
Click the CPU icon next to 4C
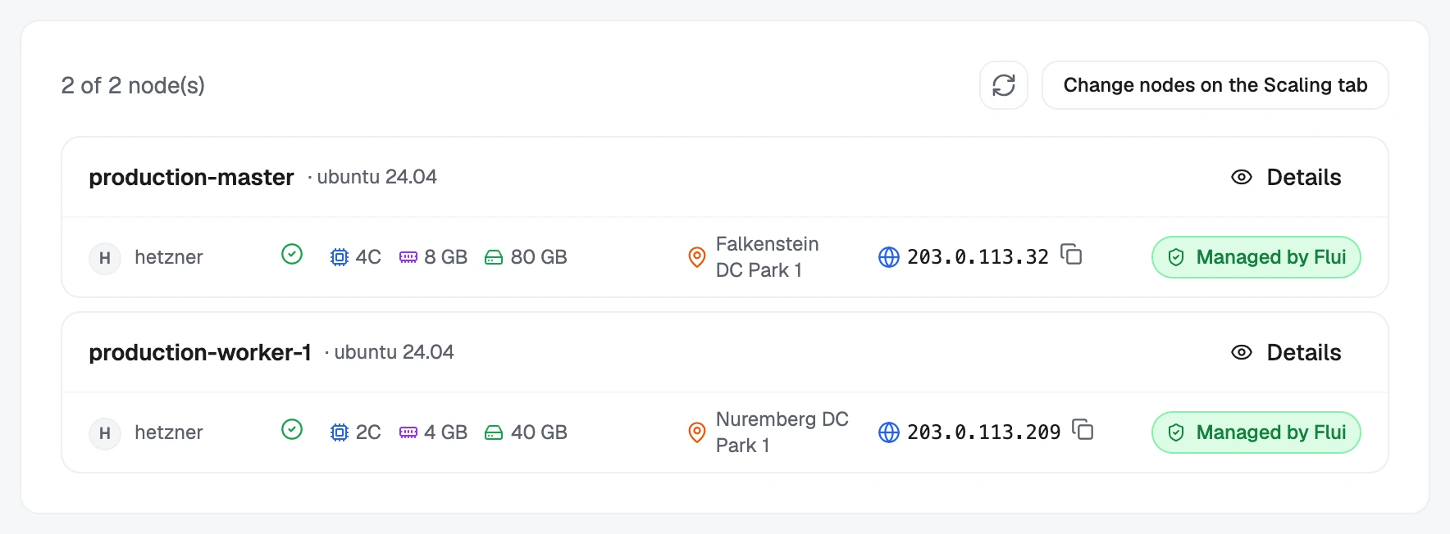tap(340, 257)
